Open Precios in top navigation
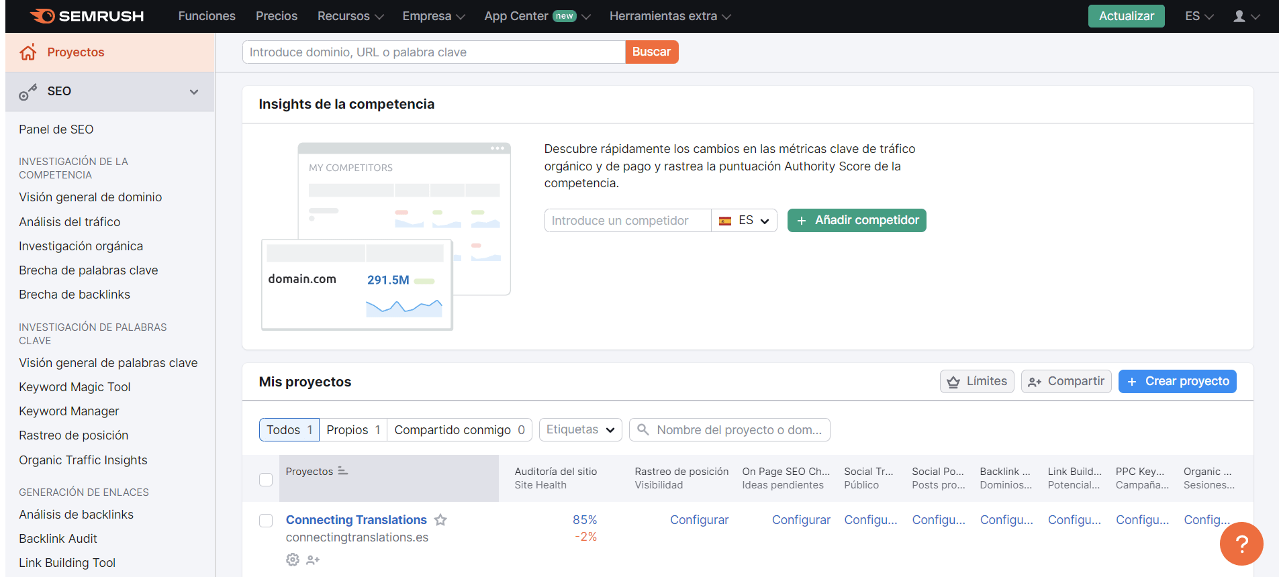The width and height of the screenshot is (1279, 577). pyautogui.click(x=277, y=16)
